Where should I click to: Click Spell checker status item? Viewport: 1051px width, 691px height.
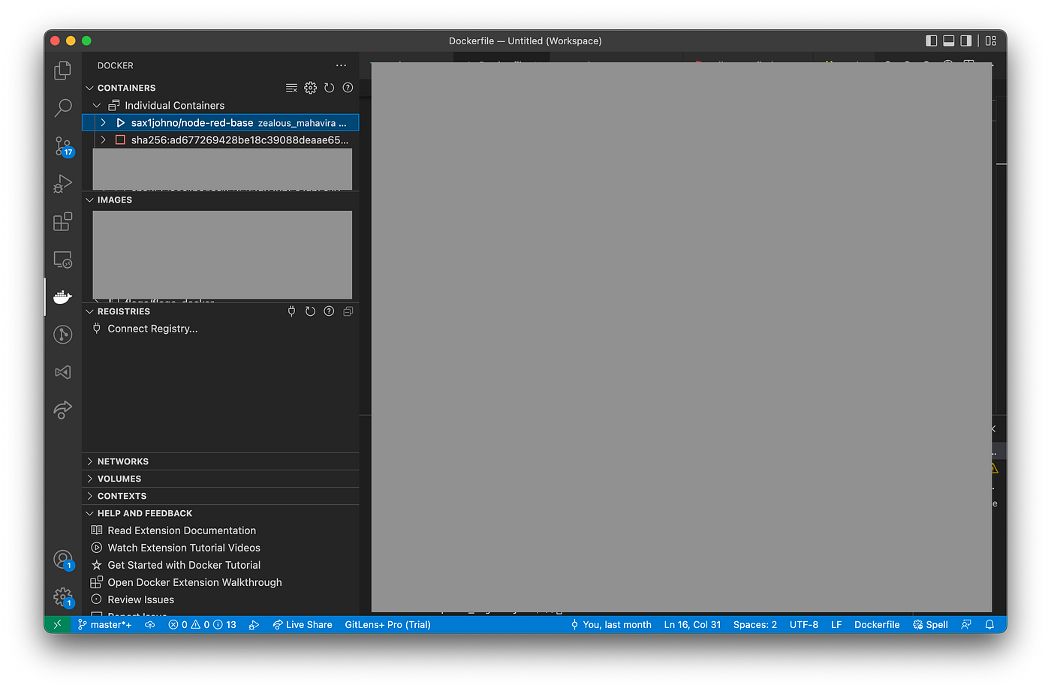[x=930, y=624]
